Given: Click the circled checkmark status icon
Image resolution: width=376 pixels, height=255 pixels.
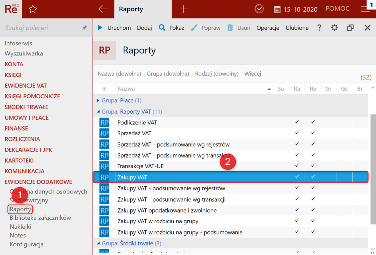Looking at the screenshot, I should 259,9.
